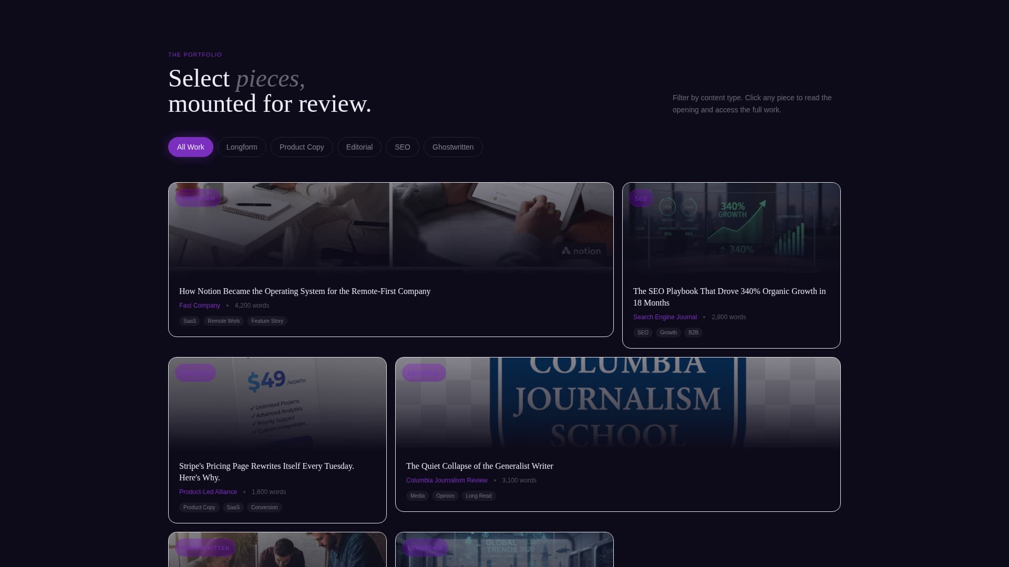The height and width of the screenshot is (567, 1009).
Task: Click the Columbia Journalism Review publication name
Action: 447,480
